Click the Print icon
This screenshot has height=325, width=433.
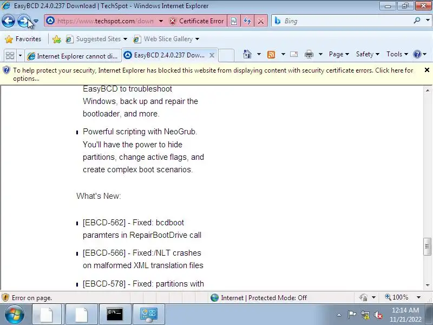309,54
